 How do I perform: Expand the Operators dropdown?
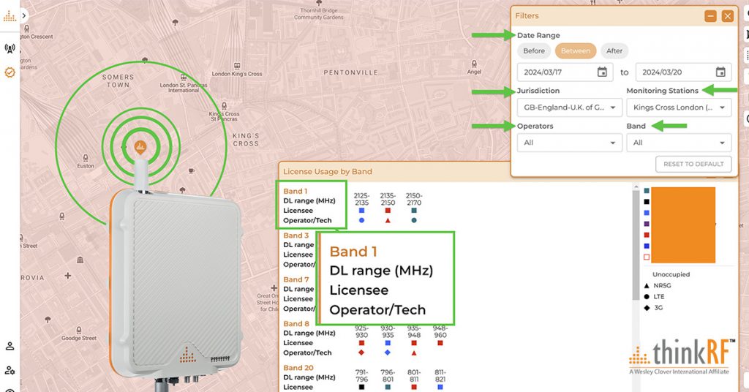click(x=569, y=143)
